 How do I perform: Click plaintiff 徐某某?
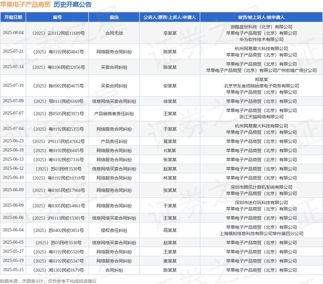pos(170,101)
